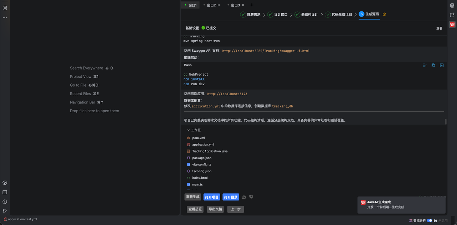
Task: Select the 生成源码 step
Action: click(369, 14)
